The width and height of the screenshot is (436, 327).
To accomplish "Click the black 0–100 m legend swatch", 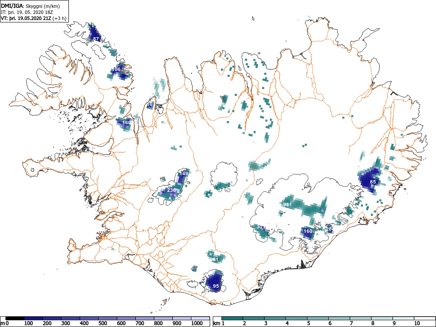I will 15,318.
